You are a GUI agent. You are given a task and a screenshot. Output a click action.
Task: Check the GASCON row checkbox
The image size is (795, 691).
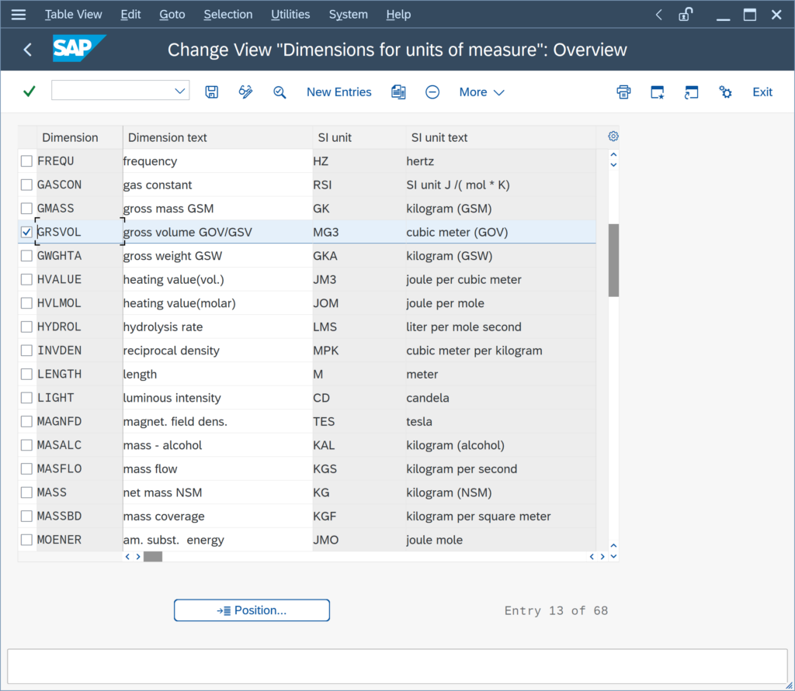pos(26,185)
